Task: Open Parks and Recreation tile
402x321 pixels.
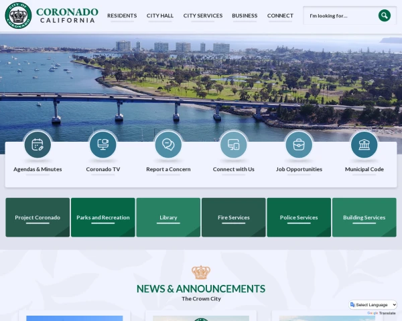Action: coord(103,217)
